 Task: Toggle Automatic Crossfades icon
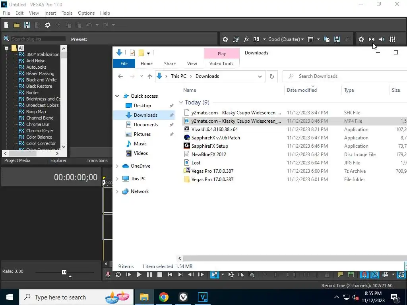pyautogui.click(x=375, y=274)
